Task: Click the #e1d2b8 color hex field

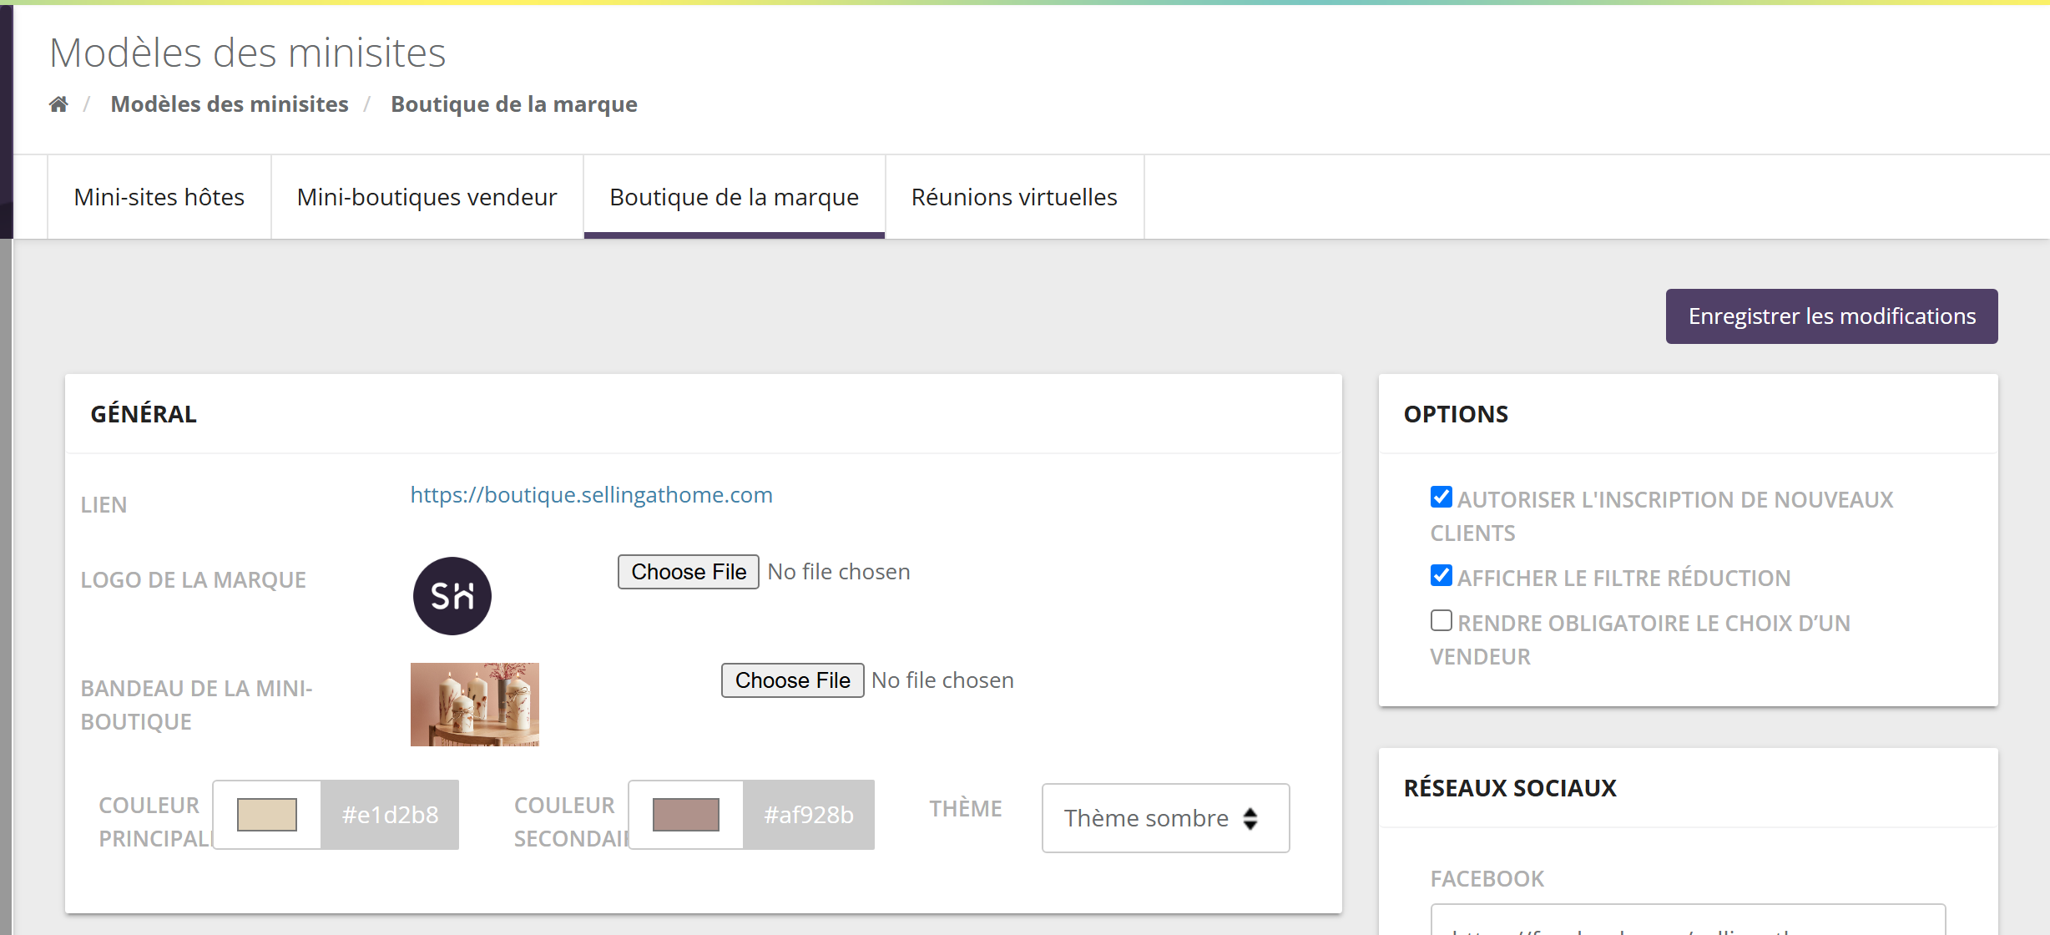Action: click(390, 815)
